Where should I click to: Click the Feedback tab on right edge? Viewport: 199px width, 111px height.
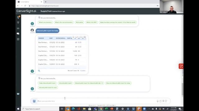pyautogui.click(x=183, y=73)
